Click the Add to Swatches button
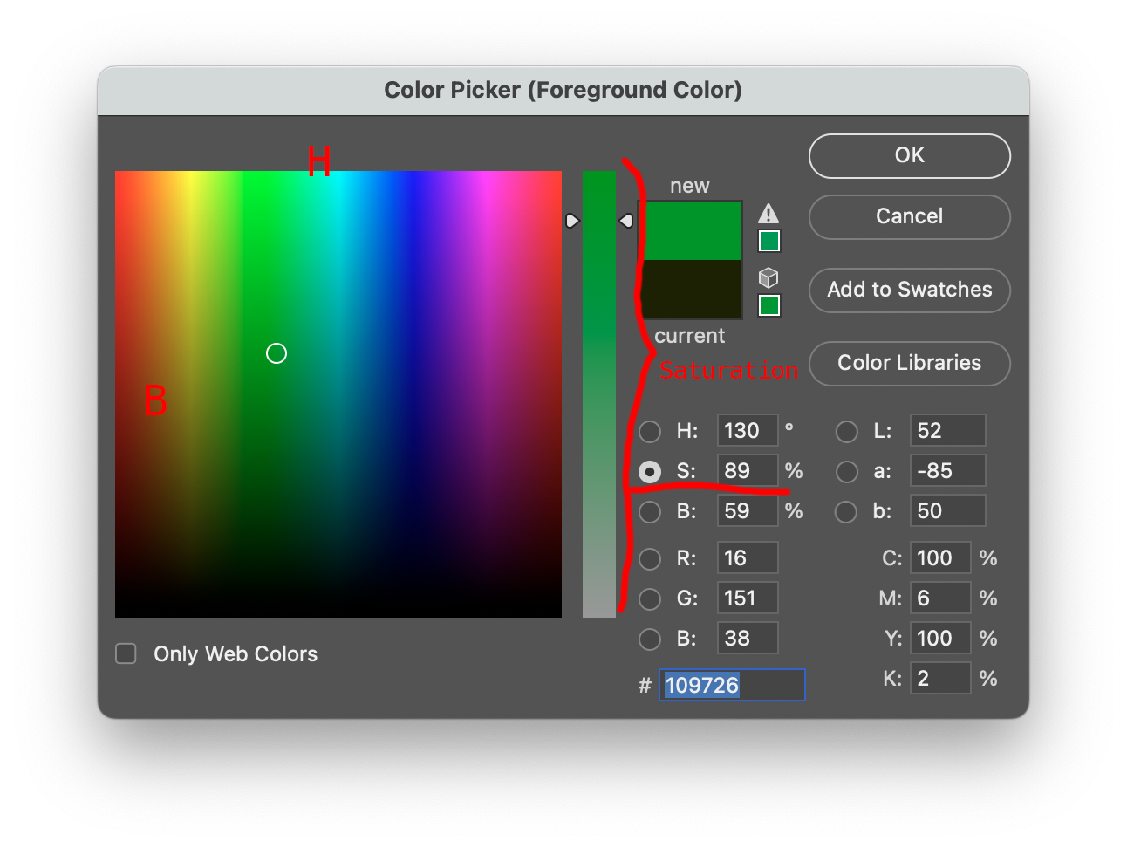 pyautogui.click(x=909, y=290)
